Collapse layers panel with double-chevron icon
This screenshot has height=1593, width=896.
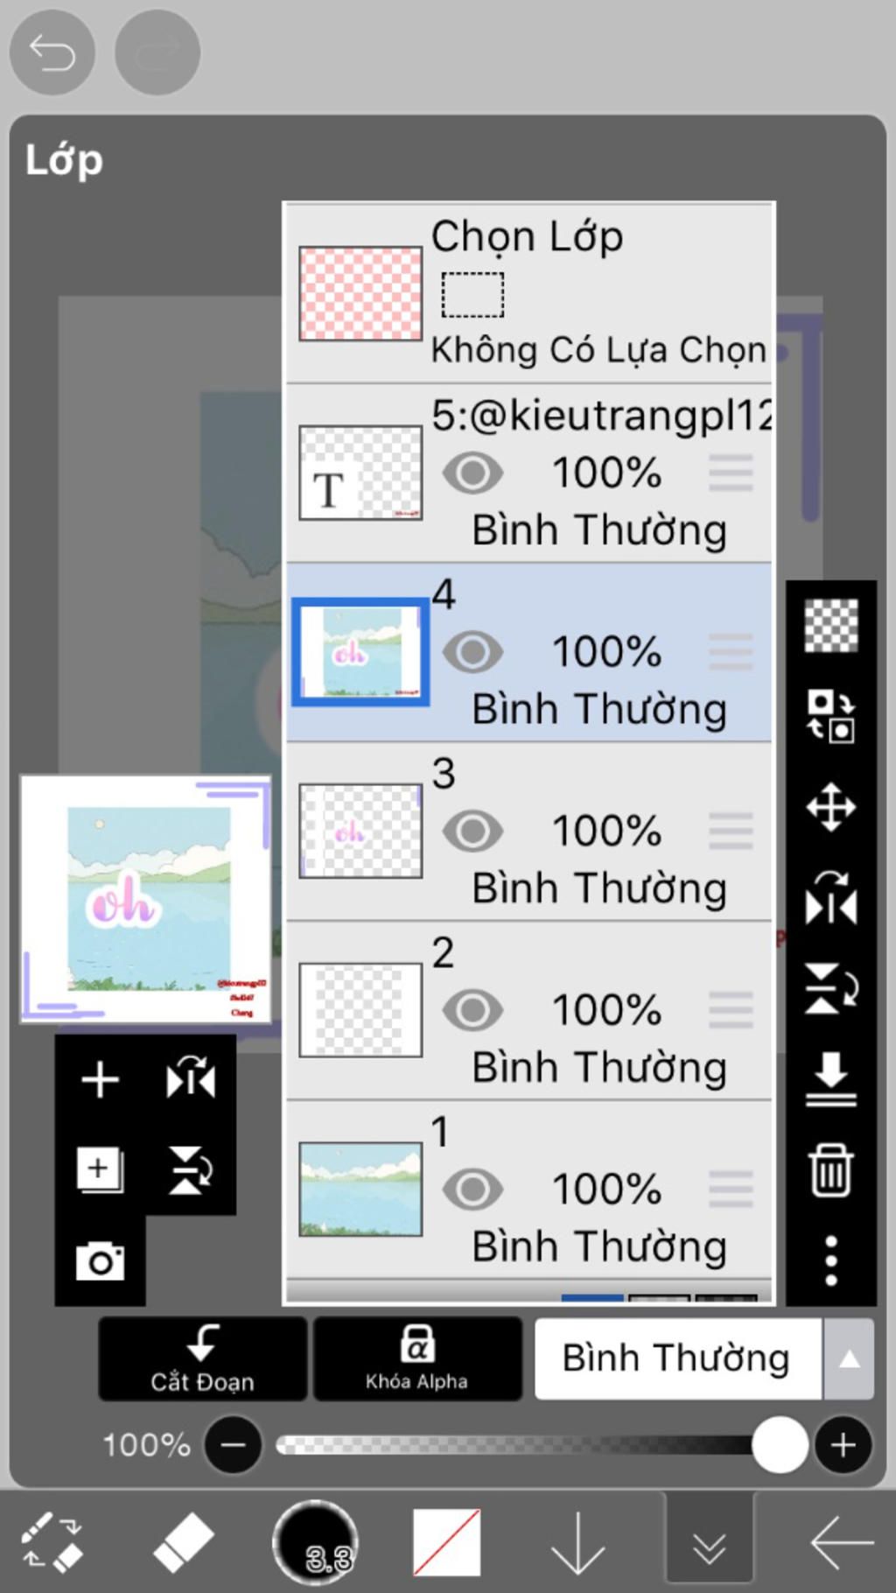pos(709,1542)
